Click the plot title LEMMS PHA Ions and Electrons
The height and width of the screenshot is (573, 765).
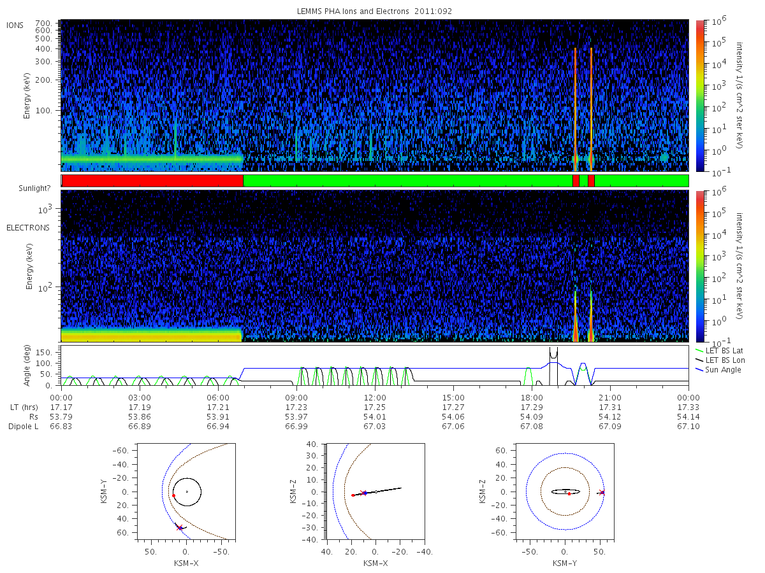[375, 11]
